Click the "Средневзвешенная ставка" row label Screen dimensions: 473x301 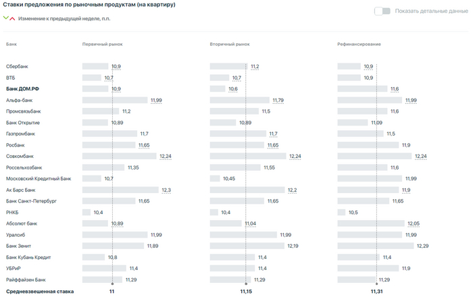click(x=39, y=292)
